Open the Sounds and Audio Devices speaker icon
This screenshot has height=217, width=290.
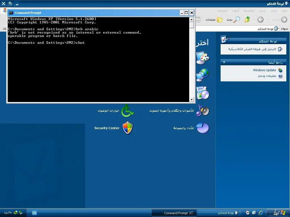point(202,110)
